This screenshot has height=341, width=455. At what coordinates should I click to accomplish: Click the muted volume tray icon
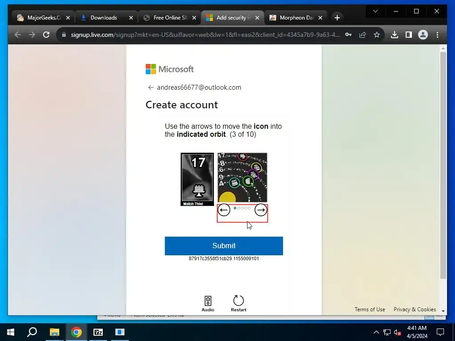(x=397, y=332)
